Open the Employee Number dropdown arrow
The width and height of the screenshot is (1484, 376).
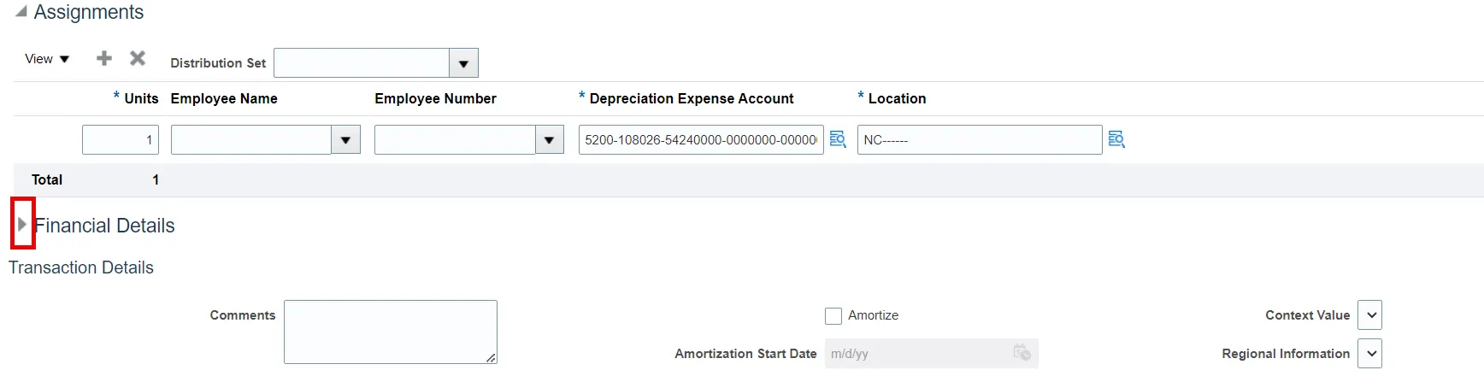pos(549,140)
